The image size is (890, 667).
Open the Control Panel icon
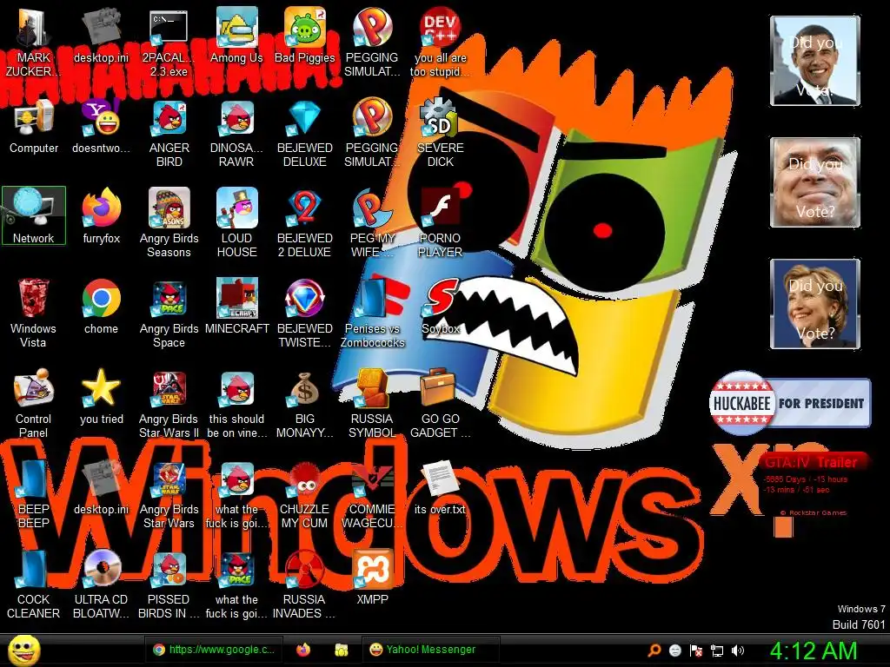(x=33, y=403)
